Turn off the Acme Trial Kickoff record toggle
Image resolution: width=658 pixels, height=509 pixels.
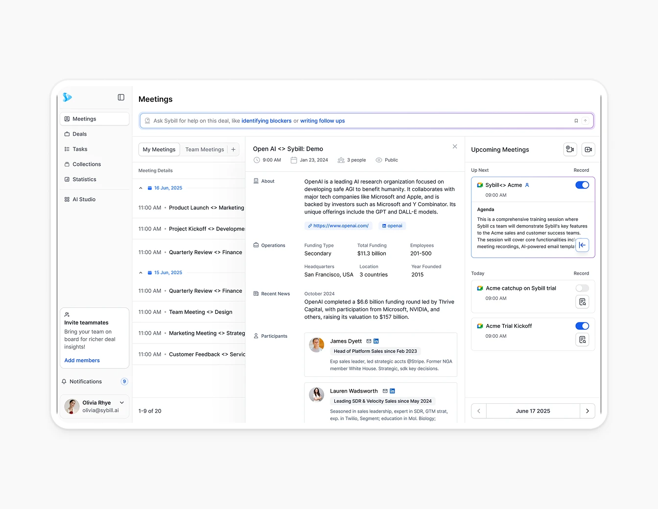(582, 325)
